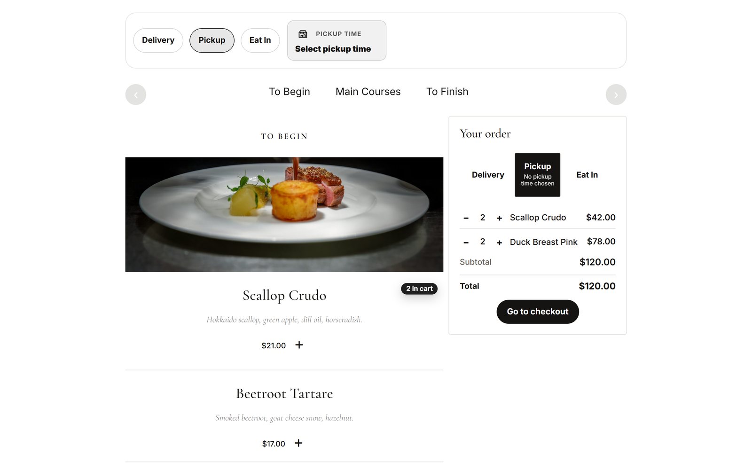The width and height of the screenshot is (752, 470).
Task: Click the Pickup tab in the order panel
Action: coord(538,175)
